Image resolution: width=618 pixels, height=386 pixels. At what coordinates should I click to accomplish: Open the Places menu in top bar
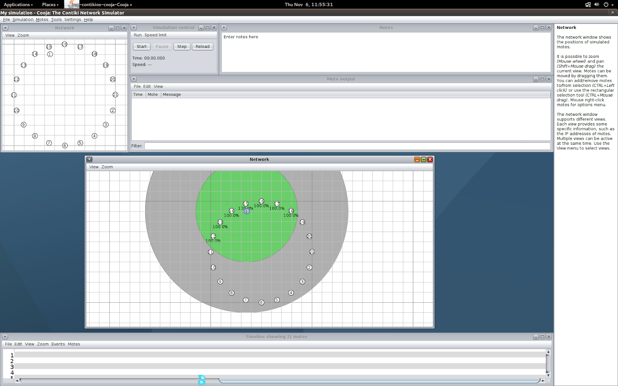pos(50,5)
